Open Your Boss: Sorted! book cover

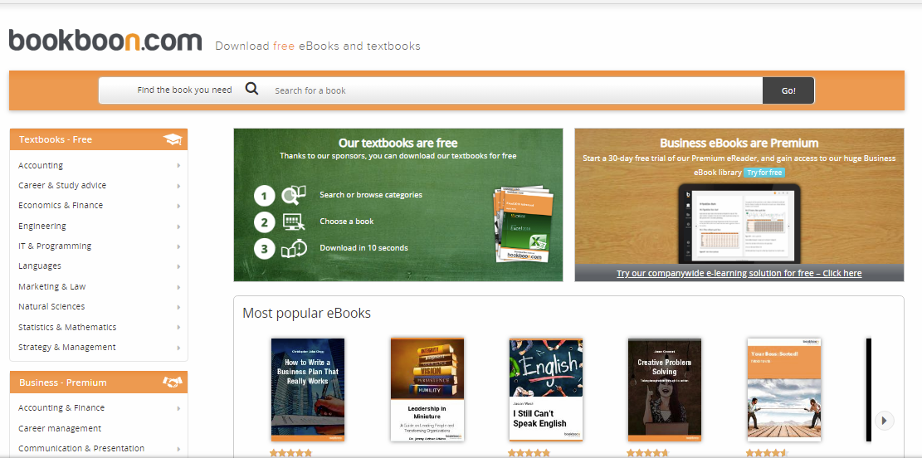(783, 390)
